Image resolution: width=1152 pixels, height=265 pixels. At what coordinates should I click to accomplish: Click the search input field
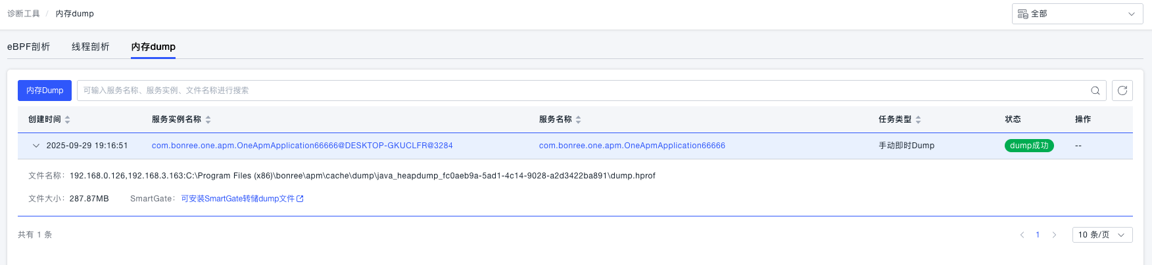click(579, 91)
